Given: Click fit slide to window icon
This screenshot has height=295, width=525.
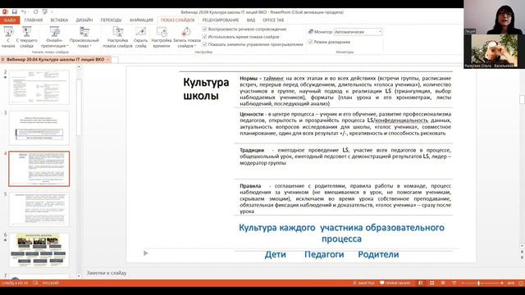Looking at the screenshot, I should coord(521,283).
